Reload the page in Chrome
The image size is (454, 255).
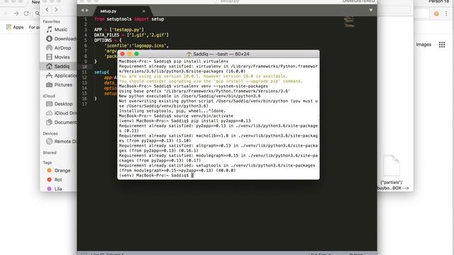26,13
